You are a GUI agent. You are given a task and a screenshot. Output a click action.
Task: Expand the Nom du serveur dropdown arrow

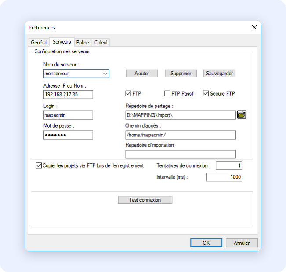105,74
